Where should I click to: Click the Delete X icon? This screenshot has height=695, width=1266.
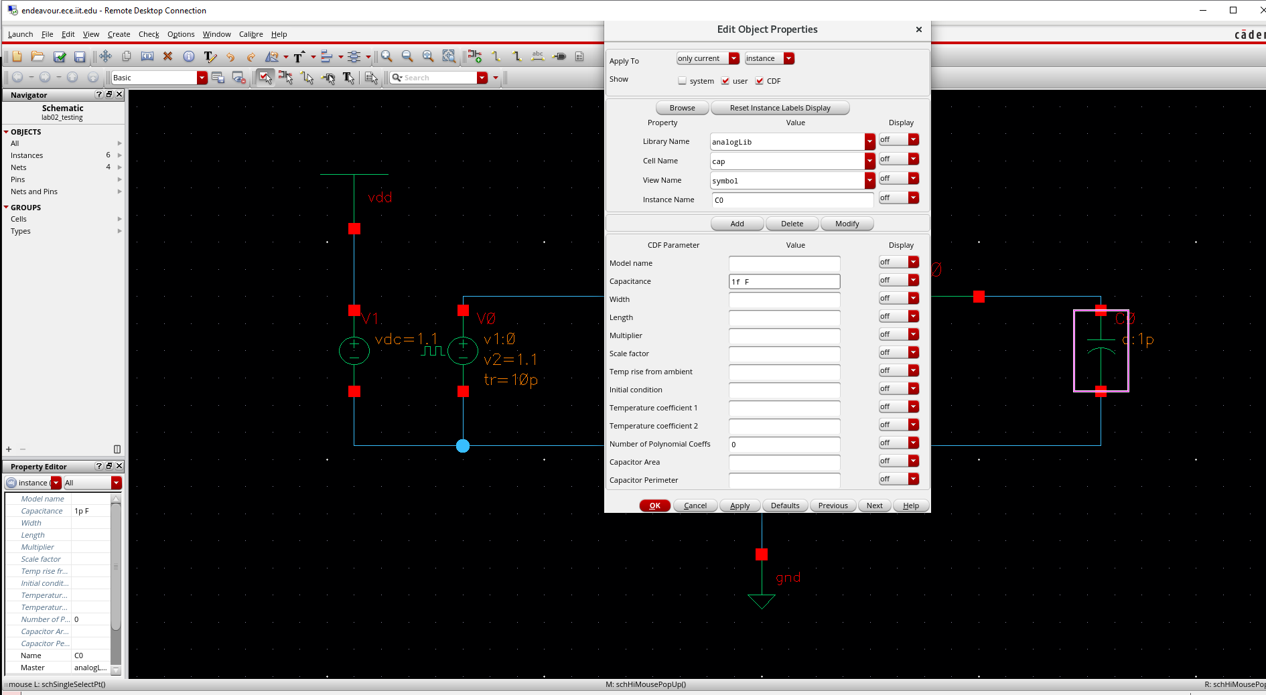168,57
